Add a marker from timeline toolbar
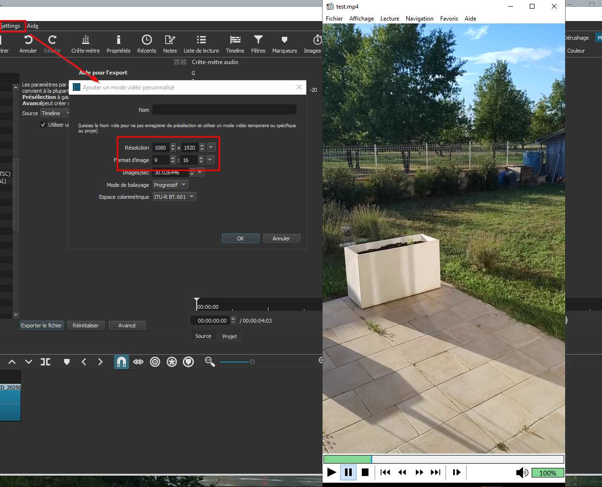 click(x=67, y=362)
